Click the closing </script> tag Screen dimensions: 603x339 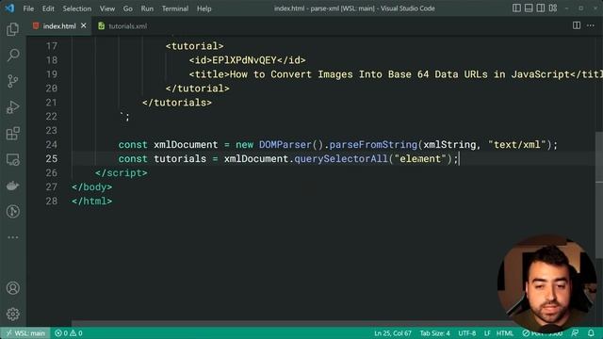122,173
